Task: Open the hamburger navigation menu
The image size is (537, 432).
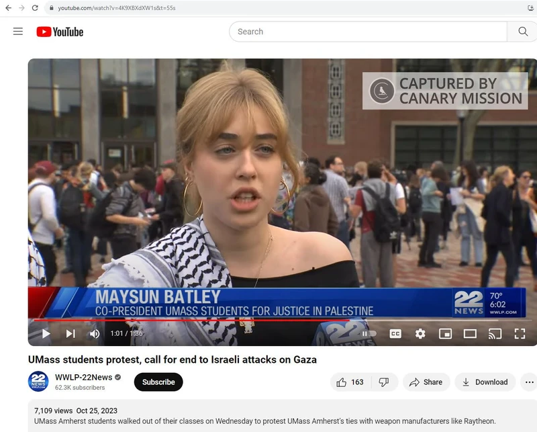Action: pos(17,31)
